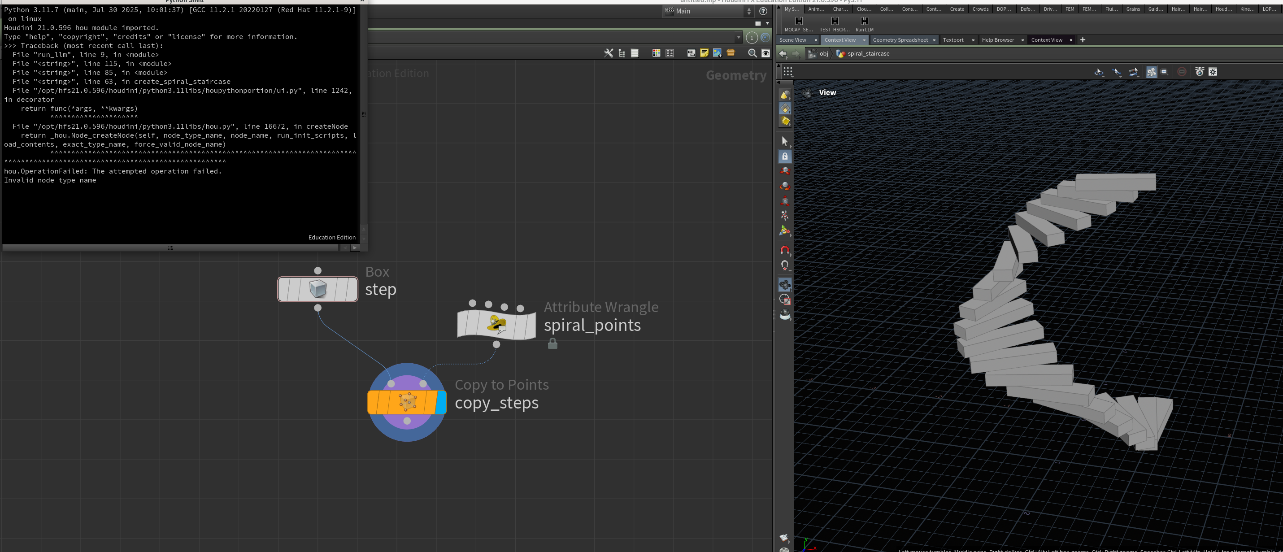Add a new pane tab
This screenshot has width=1283, height=552.
coord(1082,40)
